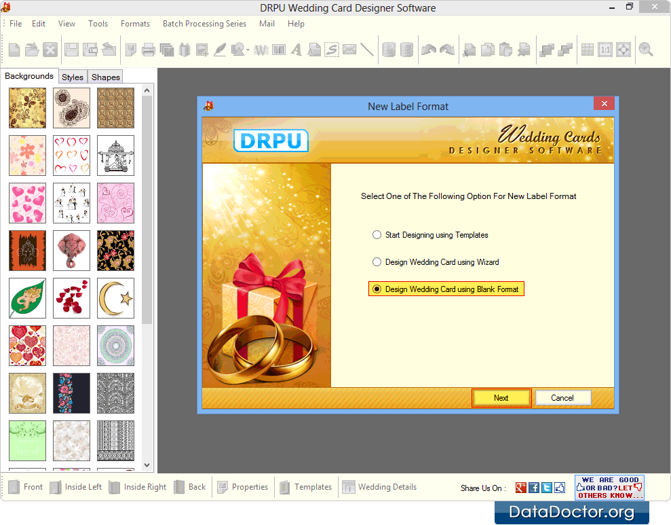Click the thumbs-up like icon
The height and width of the screenshot is (525, 671).
560,488
